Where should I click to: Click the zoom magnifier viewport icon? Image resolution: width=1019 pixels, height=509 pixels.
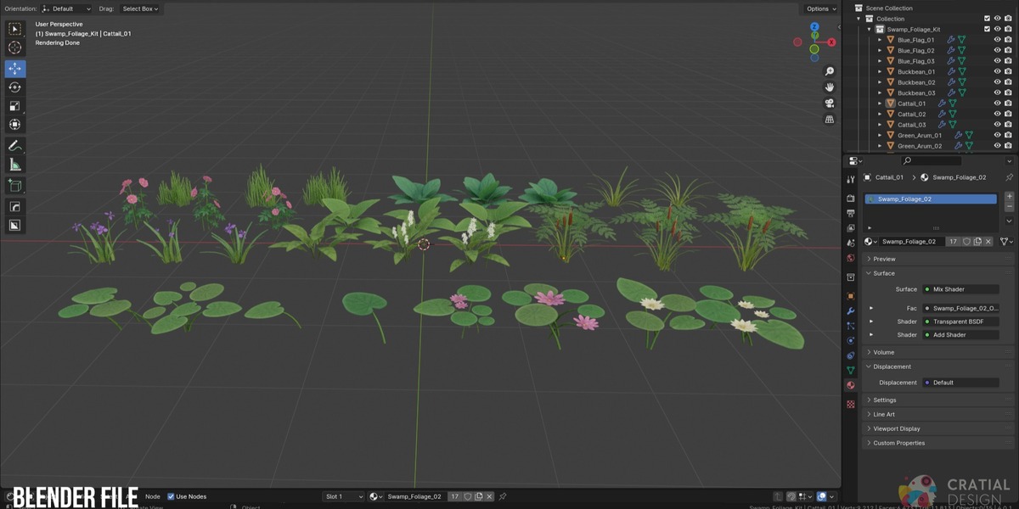pyautogui.click(x=830, y=71)
